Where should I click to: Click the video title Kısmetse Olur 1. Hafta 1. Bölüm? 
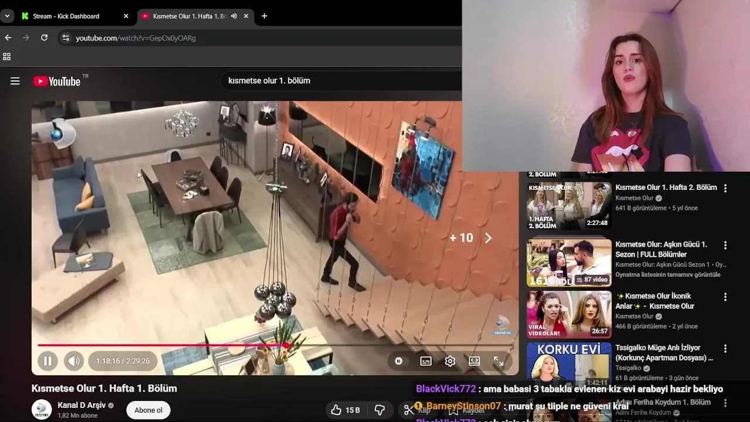(x=104, y=388)
